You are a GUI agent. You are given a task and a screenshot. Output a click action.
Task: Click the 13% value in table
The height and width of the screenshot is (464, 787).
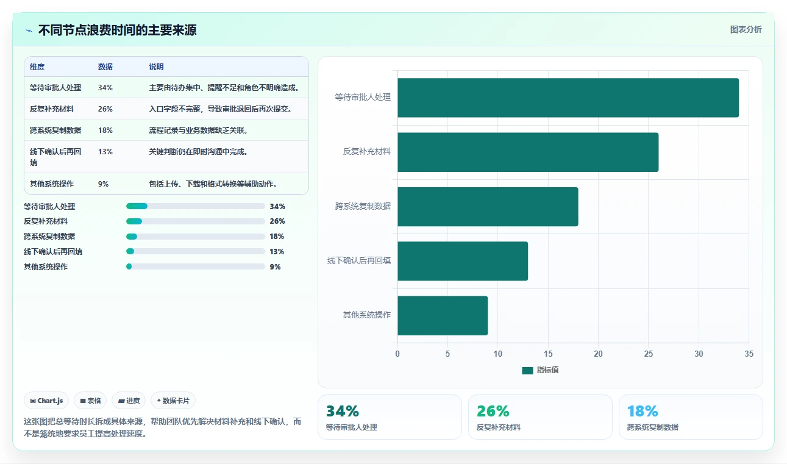105,152
